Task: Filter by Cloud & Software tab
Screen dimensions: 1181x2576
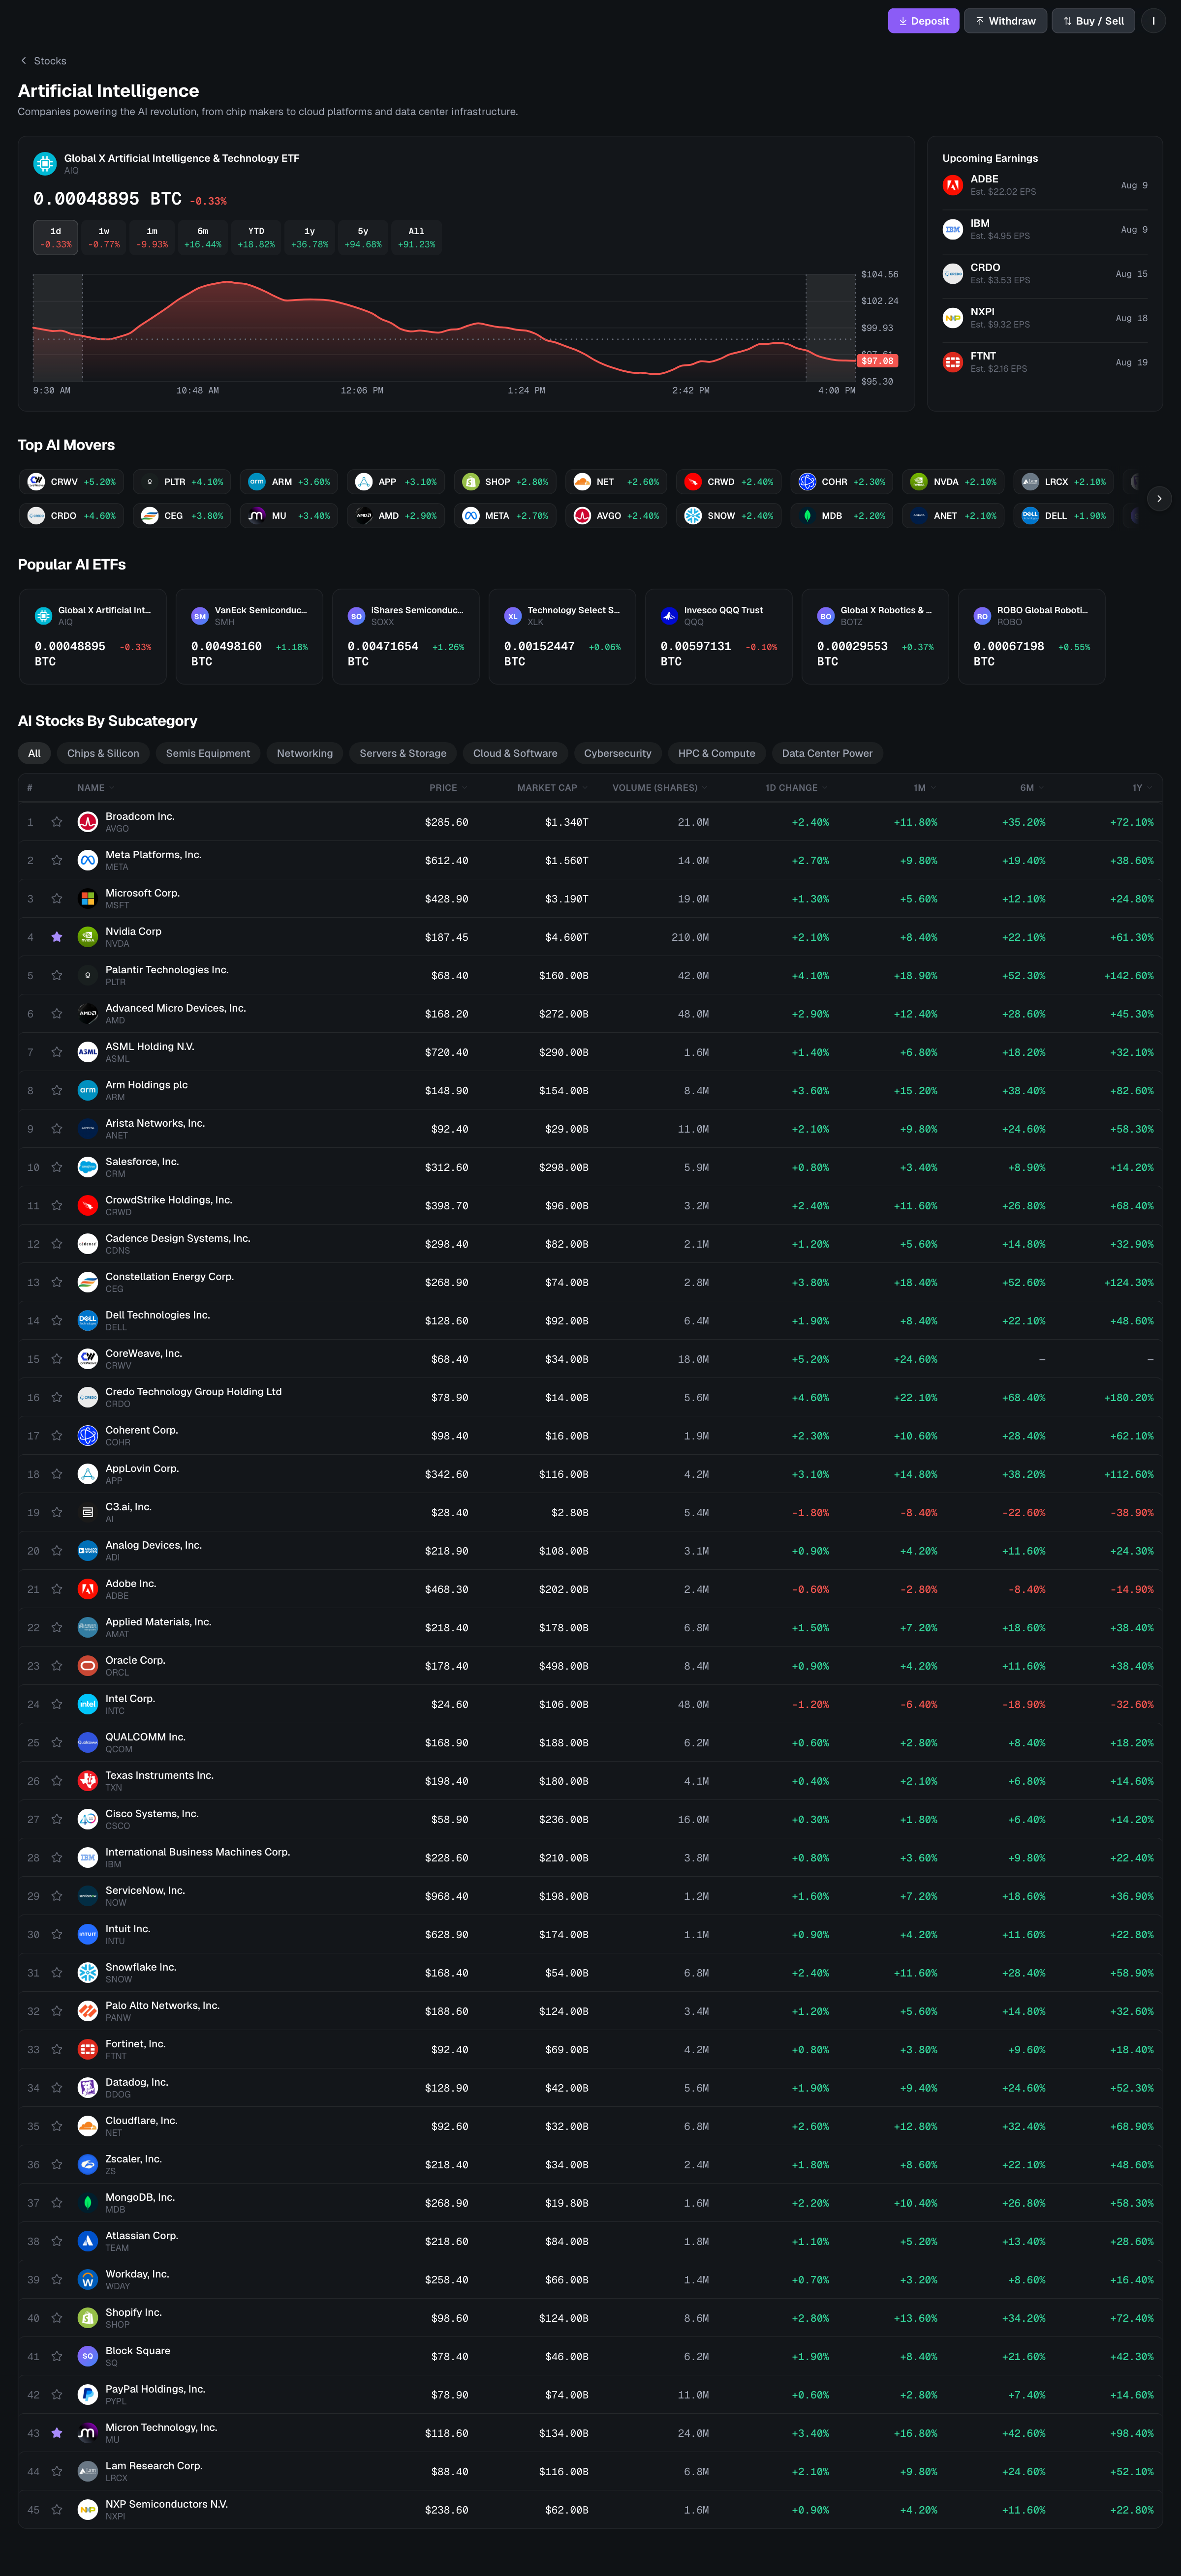Action: click(x=515, y=753)
